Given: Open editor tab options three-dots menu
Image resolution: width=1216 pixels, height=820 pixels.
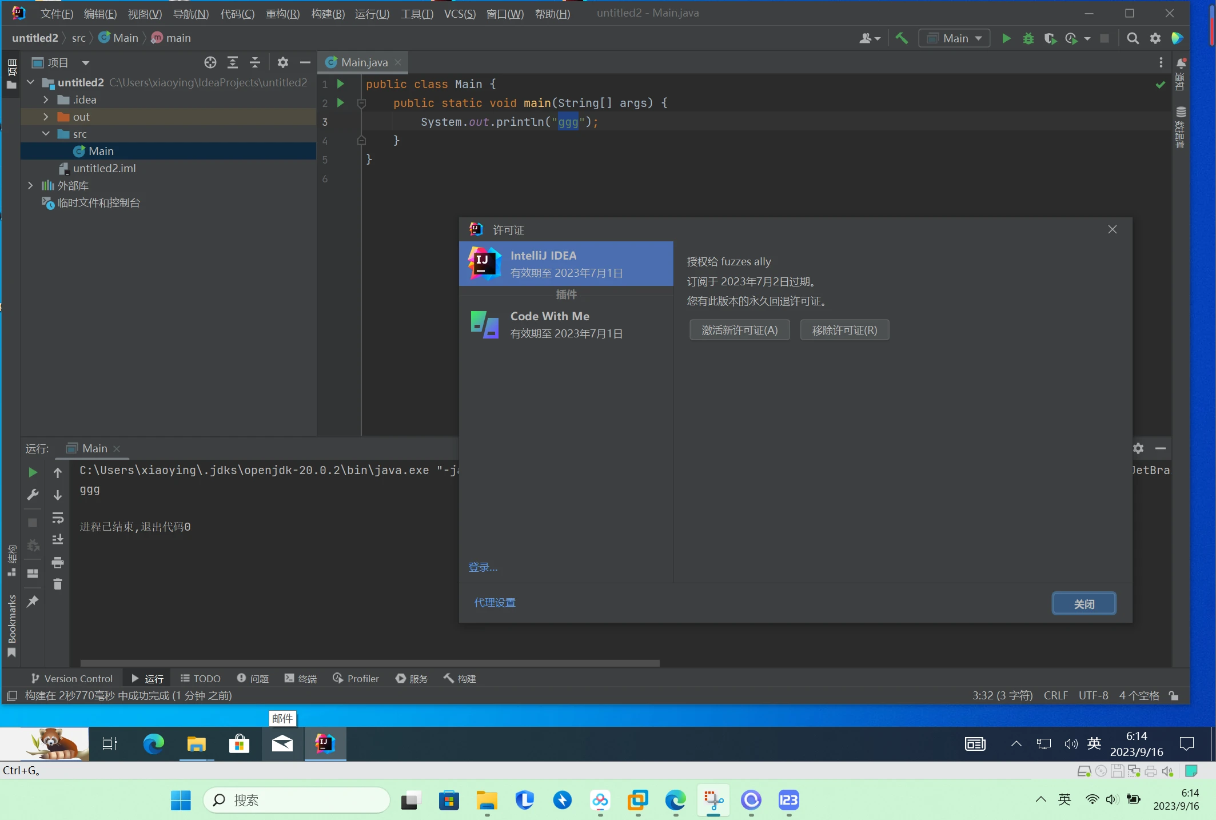Looking at the screenshot, I should click(1161, 62).
